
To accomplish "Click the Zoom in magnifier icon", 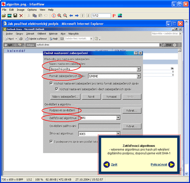I will (x=60, y=16).
